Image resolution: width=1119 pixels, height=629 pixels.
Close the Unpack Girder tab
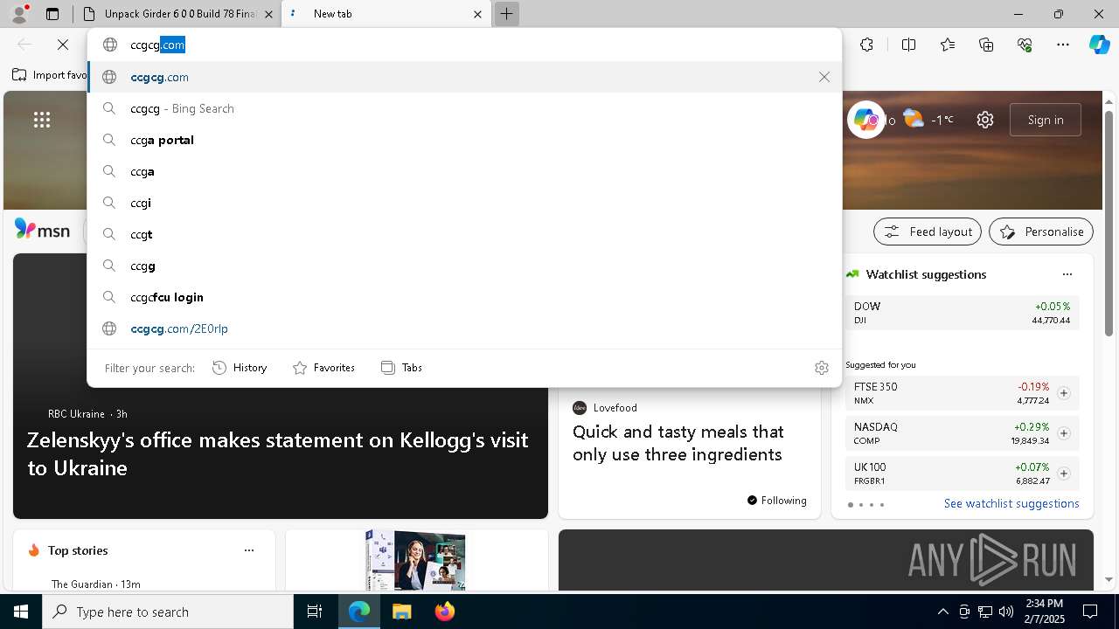(268, 14)
